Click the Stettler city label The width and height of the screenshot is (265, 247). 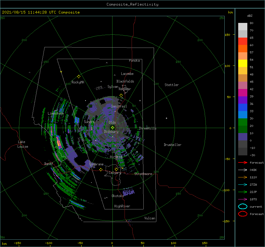172,85
